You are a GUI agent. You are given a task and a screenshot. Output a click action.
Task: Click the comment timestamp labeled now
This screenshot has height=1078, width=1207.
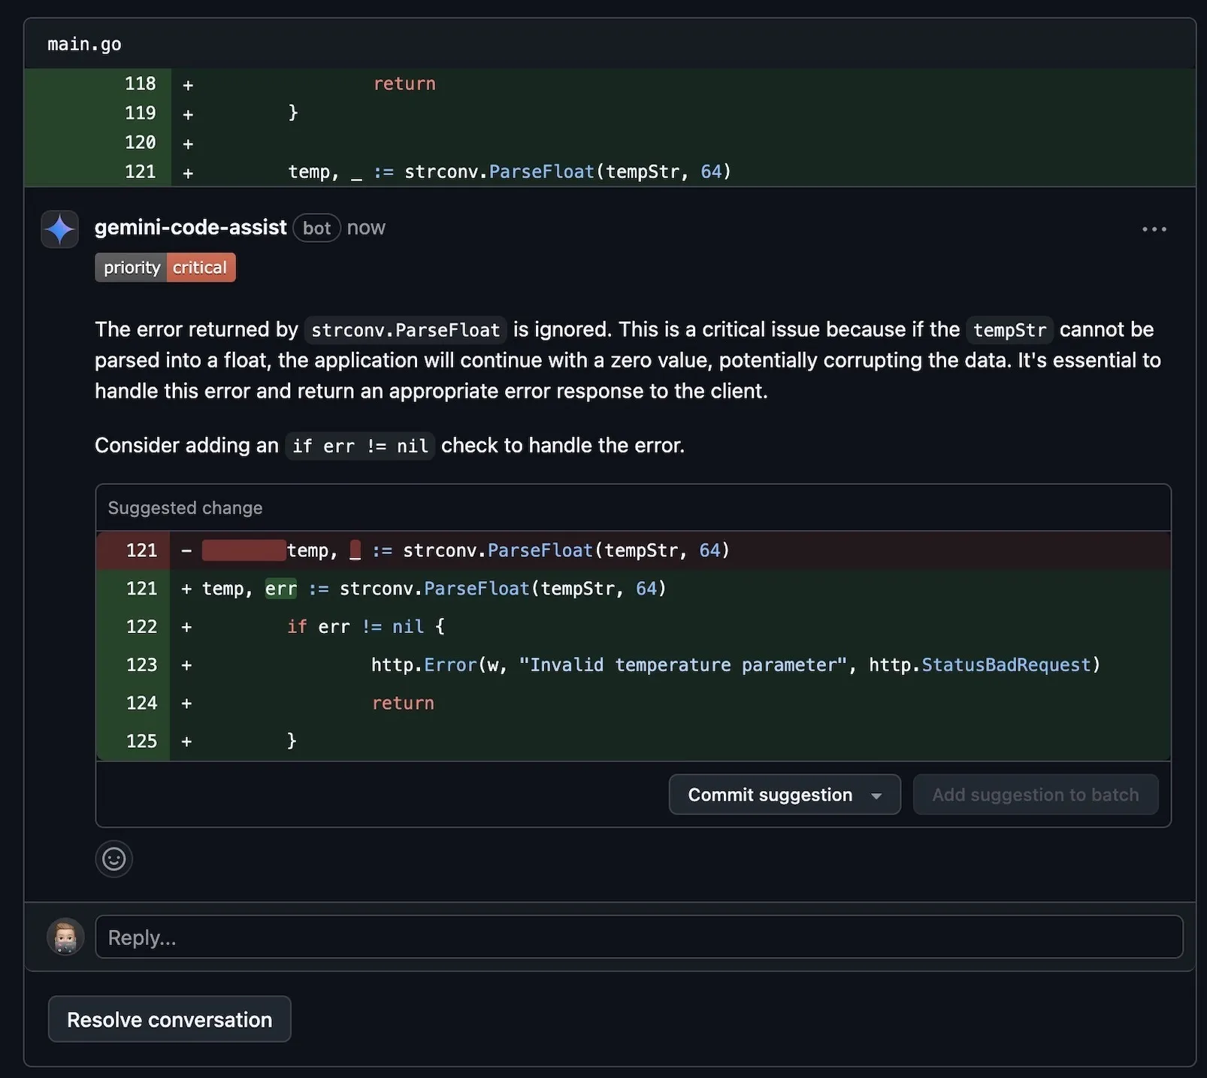tap(366, 228)
